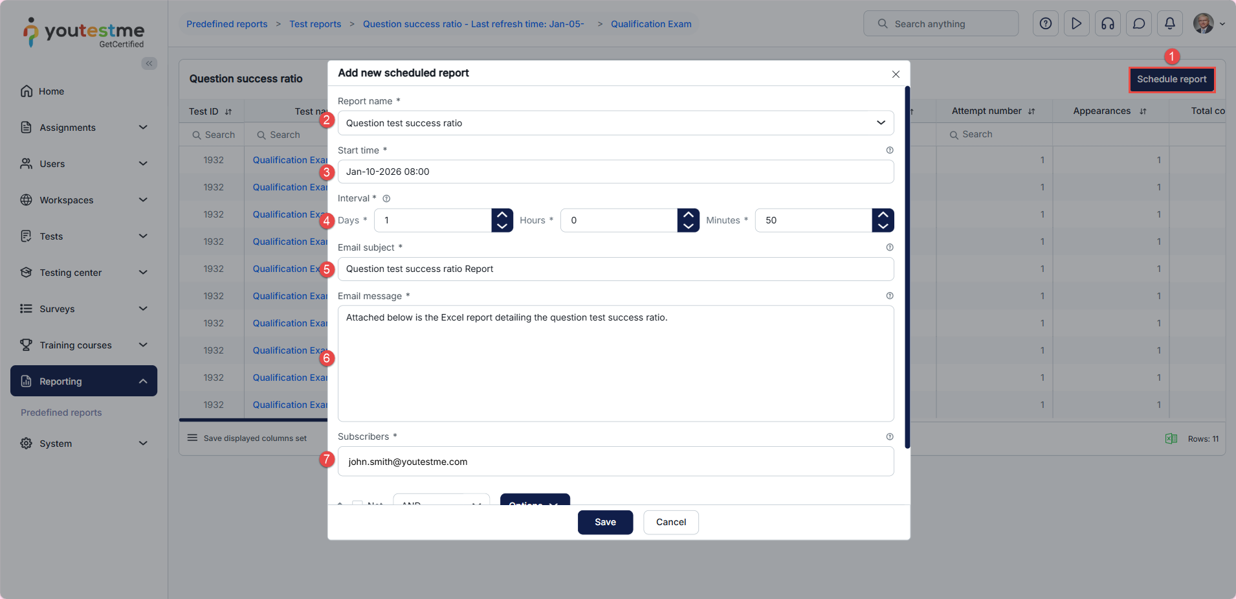1236x599 pixels.
Task: Click the Interval help icon
Action: [386, 199]
